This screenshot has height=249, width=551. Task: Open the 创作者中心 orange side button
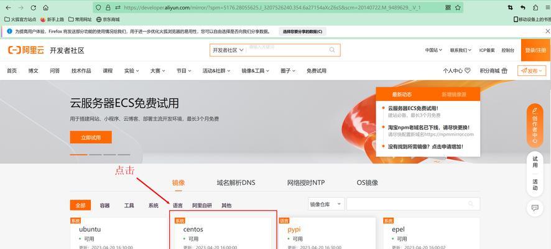(x=535, y=126)
